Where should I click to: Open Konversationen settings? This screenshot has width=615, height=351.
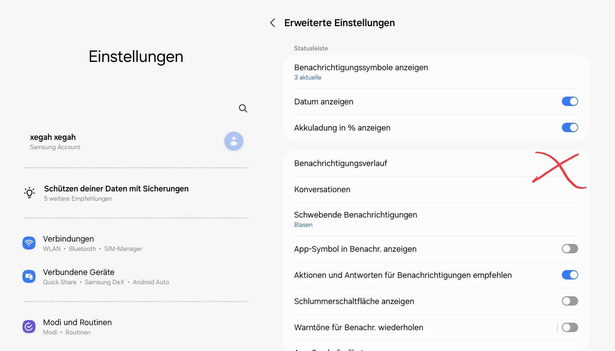click(436, 190)
